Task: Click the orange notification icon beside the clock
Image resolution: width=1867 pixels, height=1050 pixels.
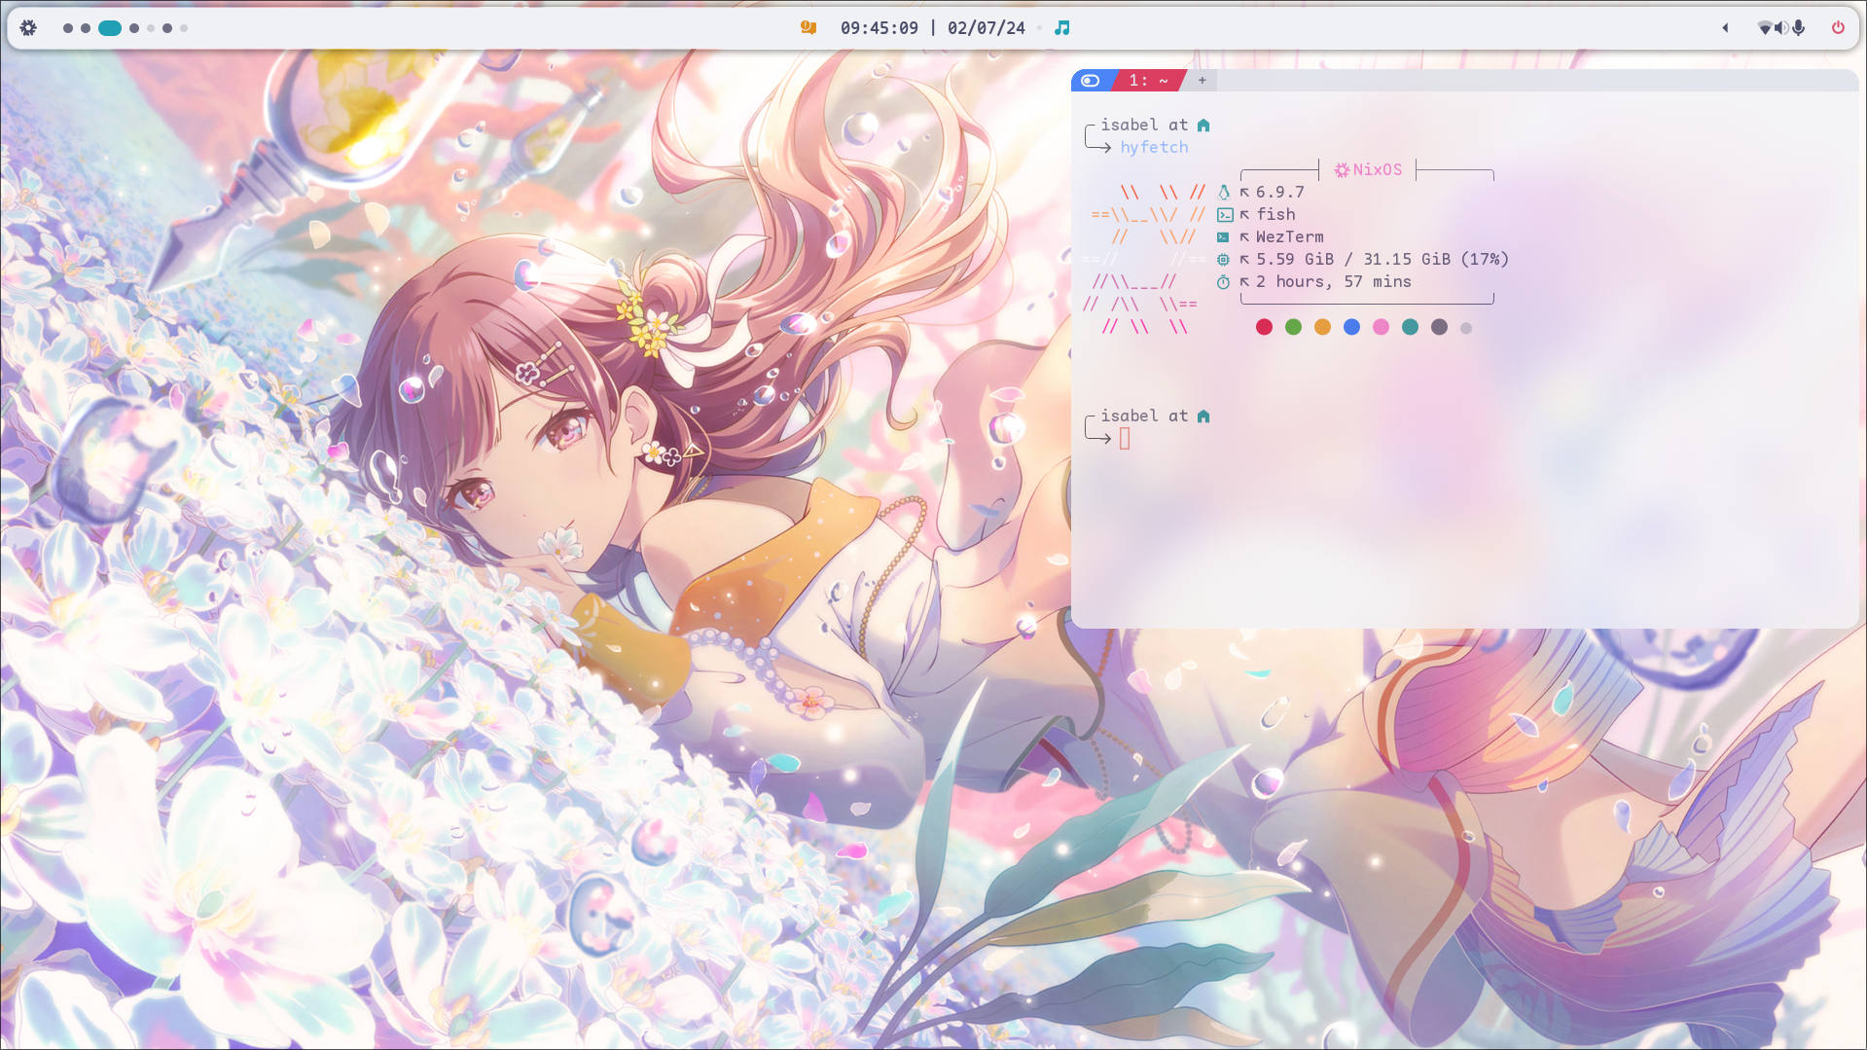Action: (x=808, y=28)
